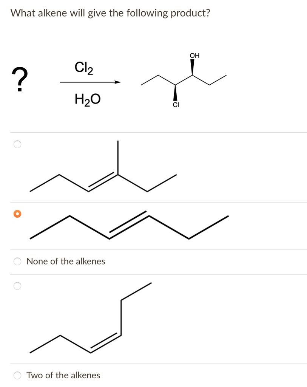Click the 'None of the alkenes' answer text
The image size is (307, 387).
[x=66, y=261]
